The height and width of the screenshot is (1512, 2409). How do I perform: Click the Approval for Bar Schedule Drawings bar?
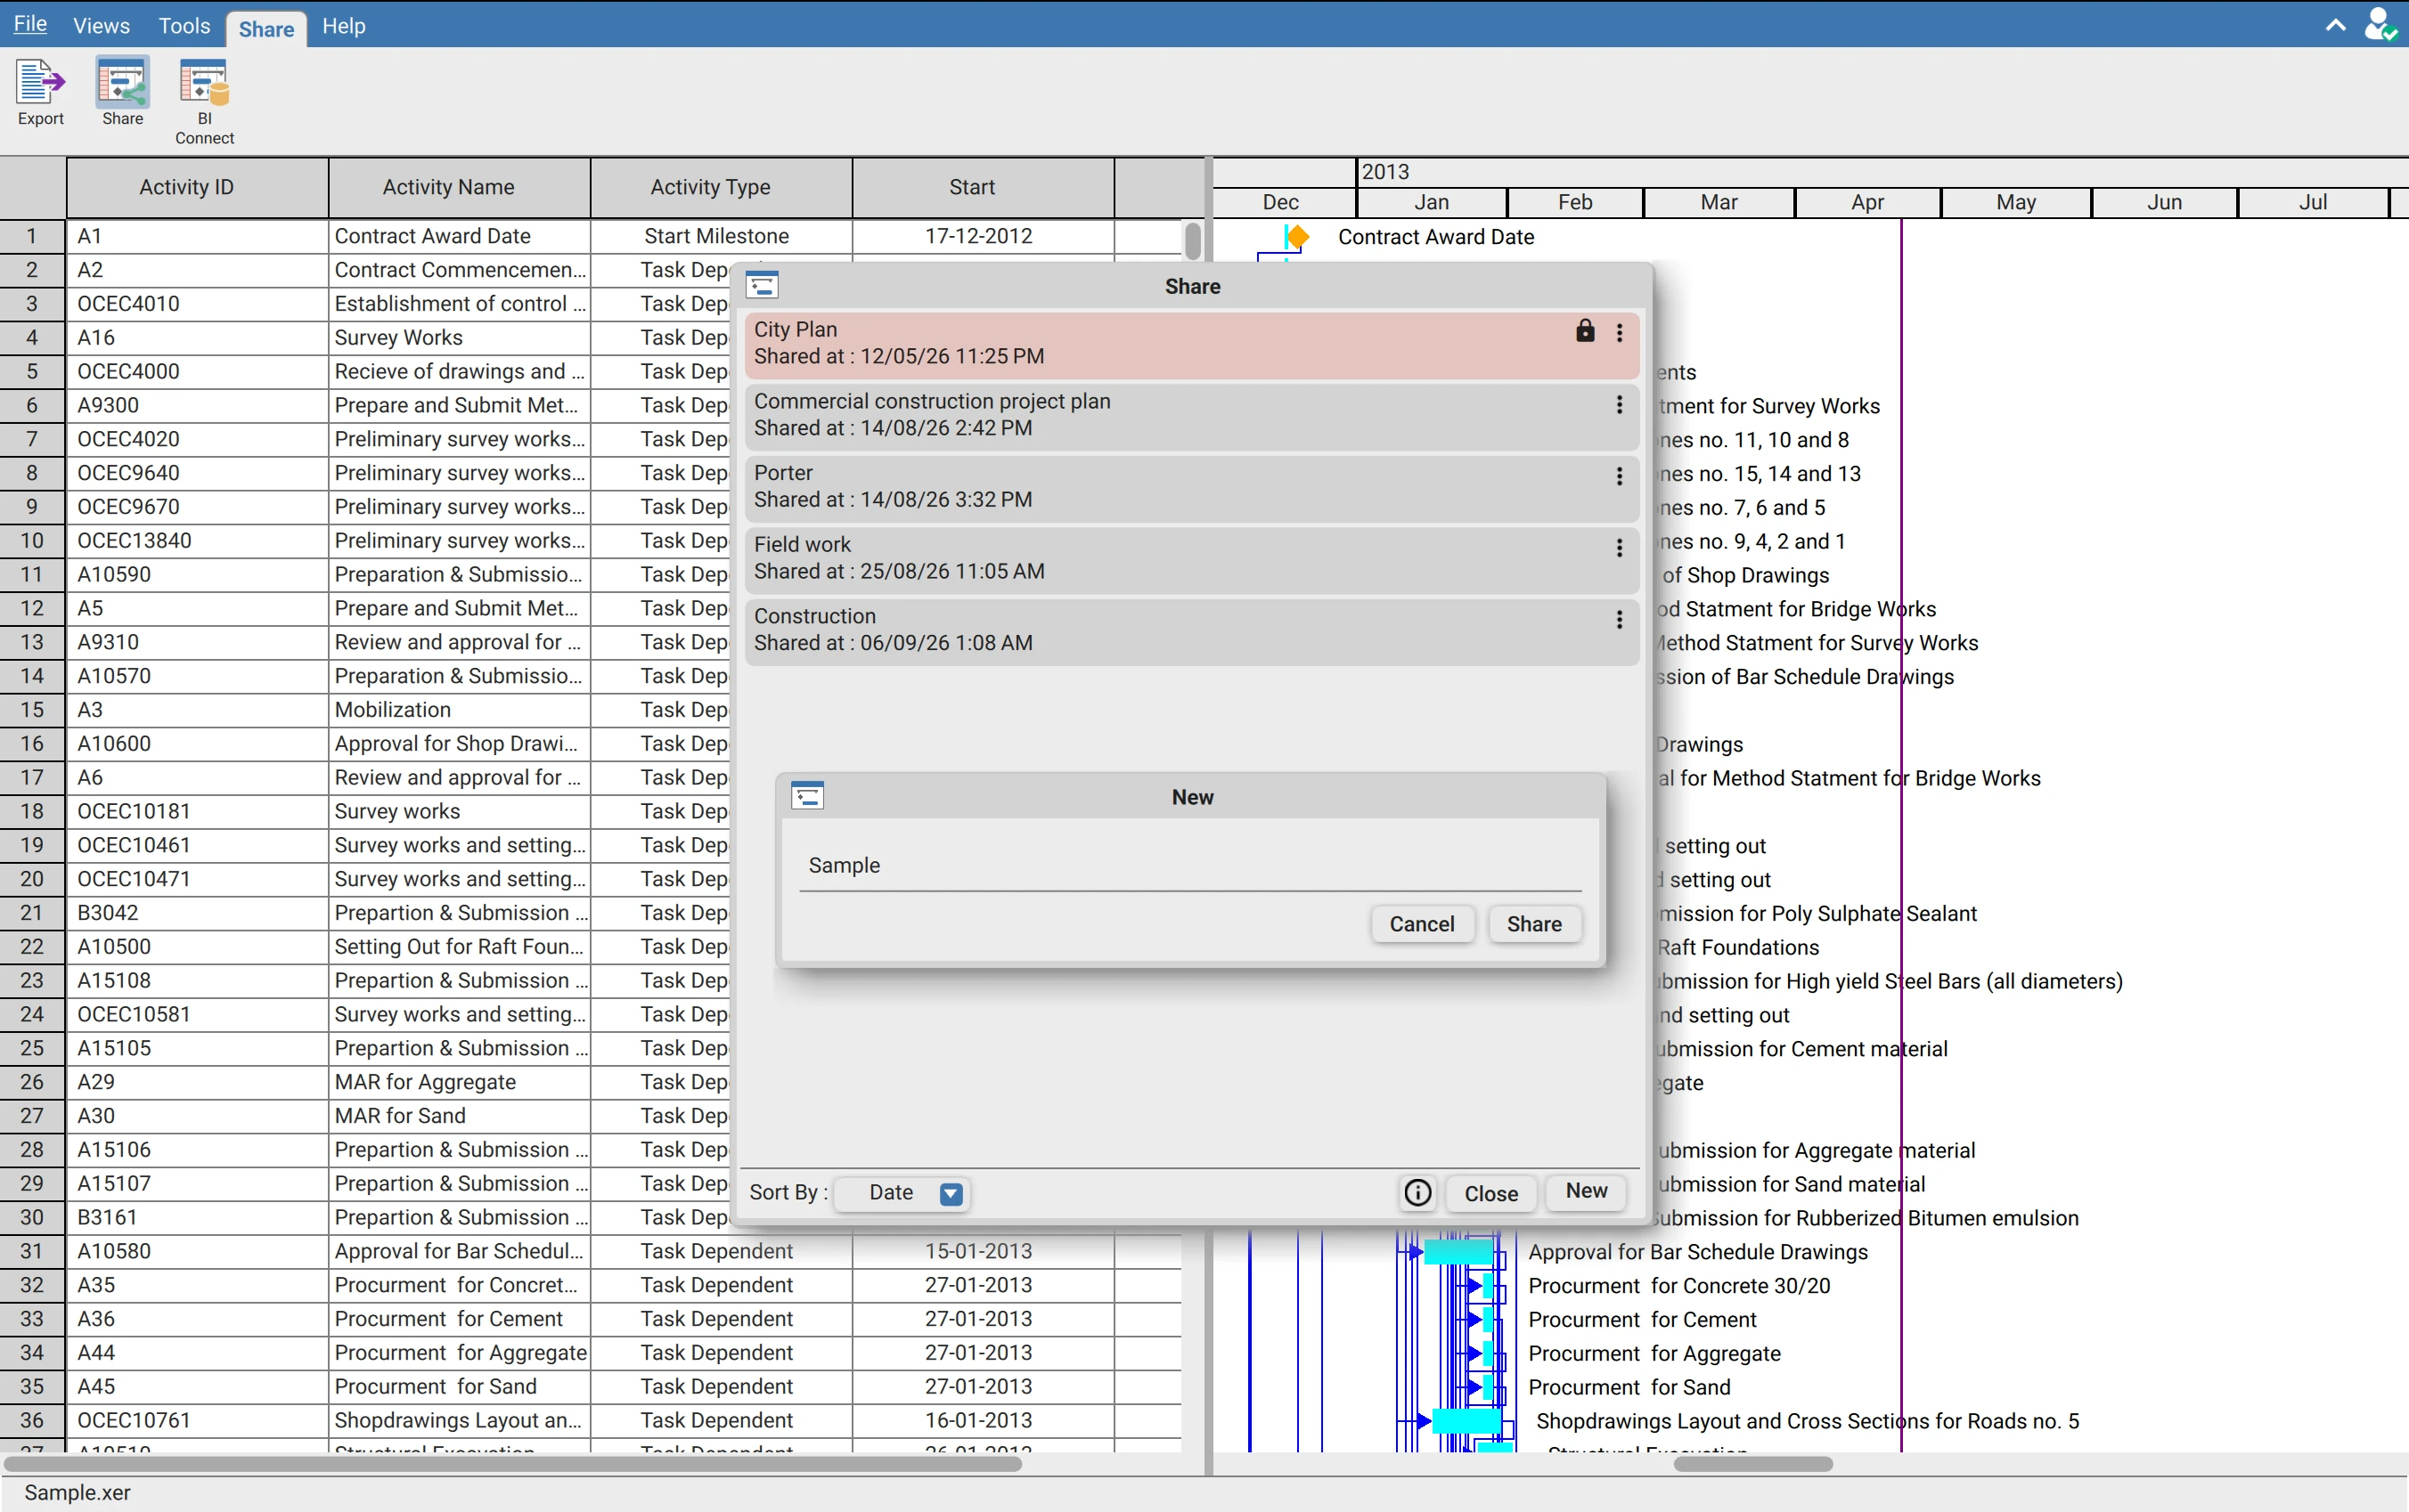pyautogui.click(x=1458, y=1252)
